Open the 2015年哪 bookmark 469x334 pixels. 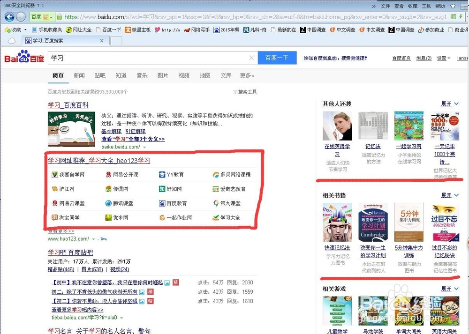tap(227, 30)
